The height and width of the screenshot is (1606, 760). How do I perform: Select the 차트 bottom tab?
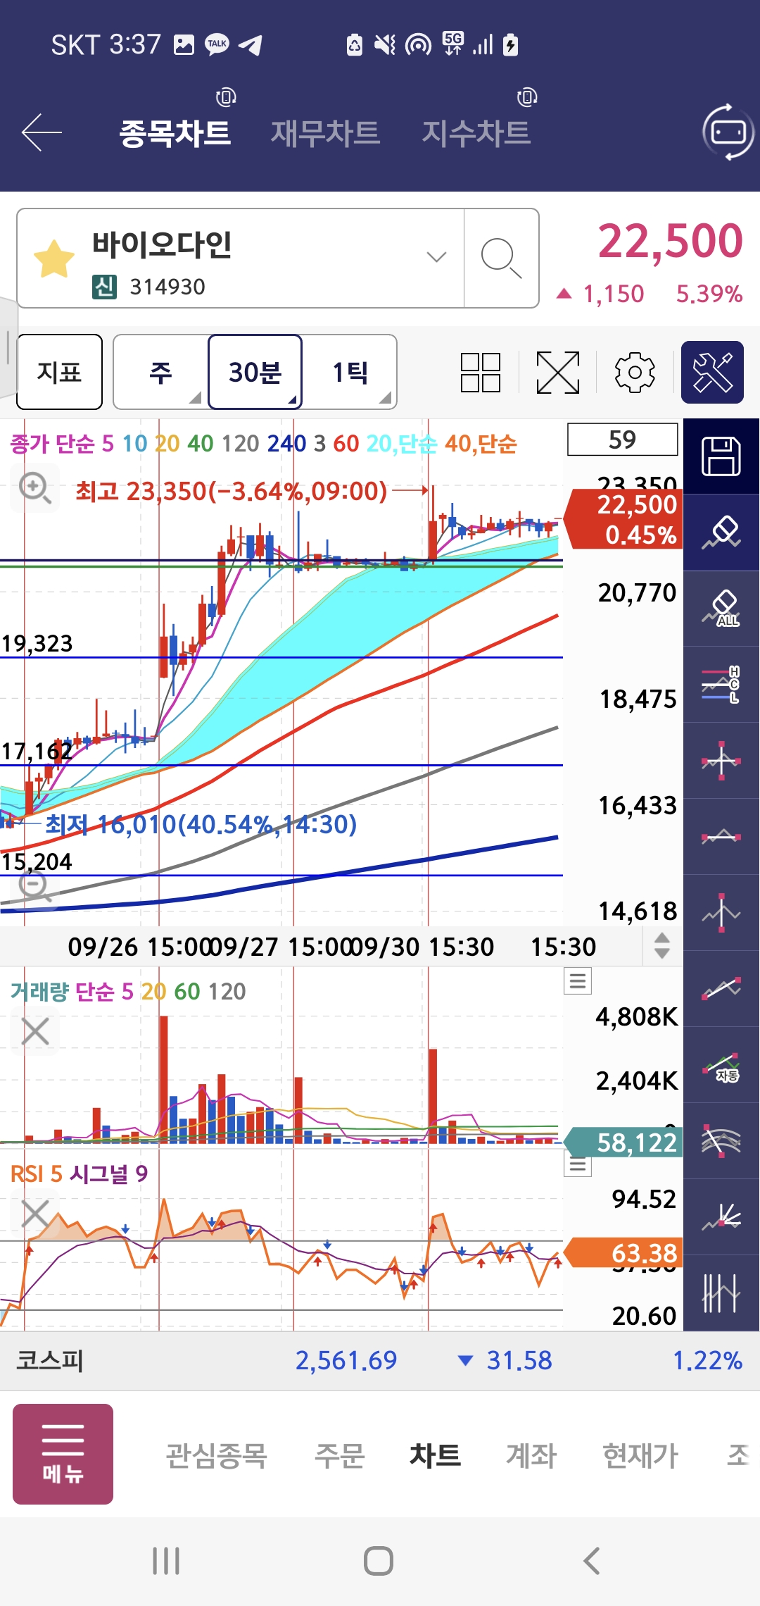point(435,1455)
